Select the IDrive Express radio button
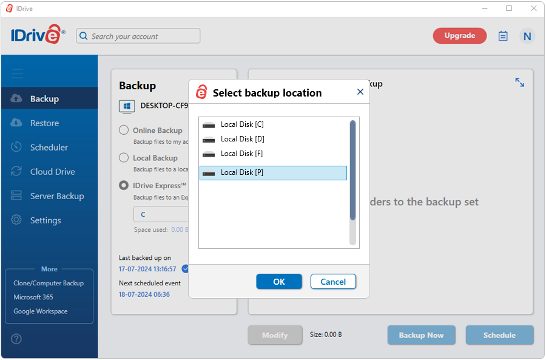This screenshot has height=360, width=546. [x=124, y=185]
